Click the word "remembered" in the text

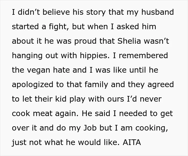[143, 55]
